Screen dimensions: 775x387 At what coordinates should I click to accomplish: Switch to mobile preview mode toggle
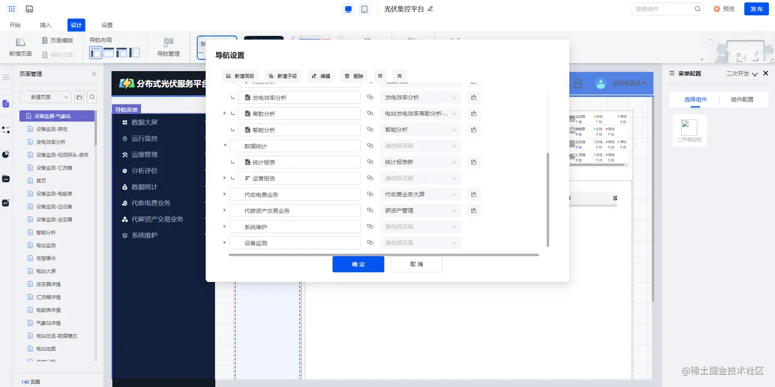point(364,9)
